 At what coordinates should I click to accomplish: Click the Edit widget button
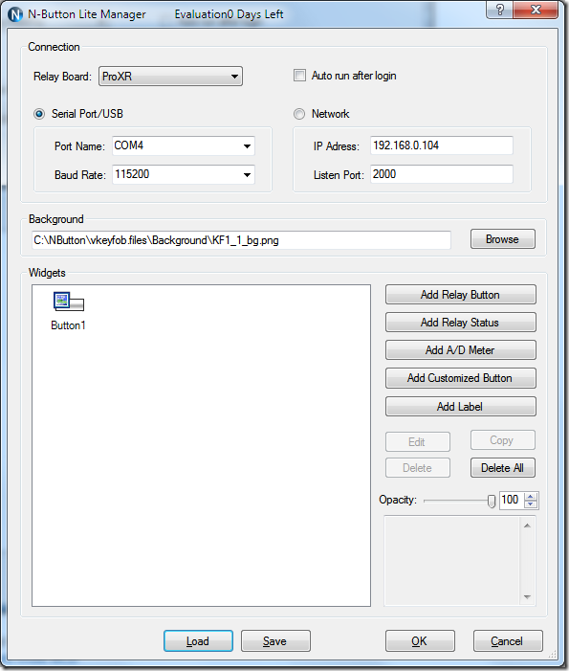[418, 442]
